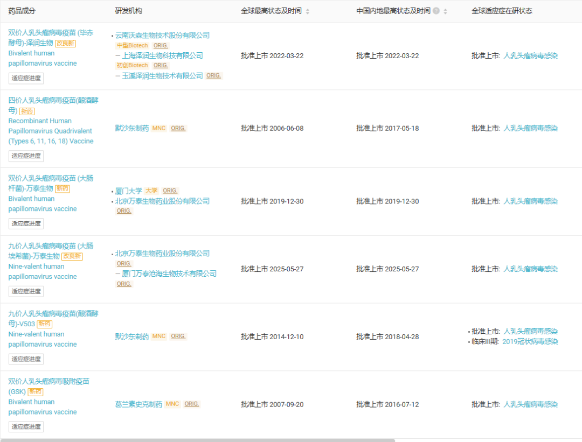582x442 pixels.
Task: Open drug 四价人乳头瘤病毒疫苗(酿酒酵母)
Action: pos(53,106)
